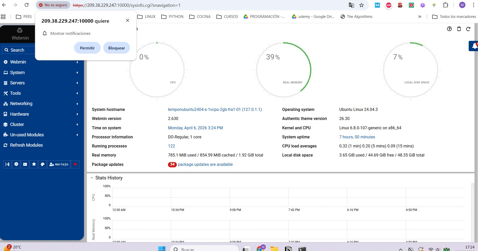Toggle the night mode icon
478x251 pixels.
(x=16, y=164)
